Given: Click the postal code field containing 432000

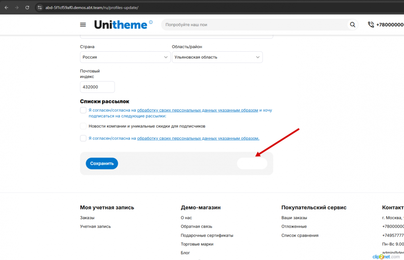Looking at the screenshot, I should click(x=97, y=86).
